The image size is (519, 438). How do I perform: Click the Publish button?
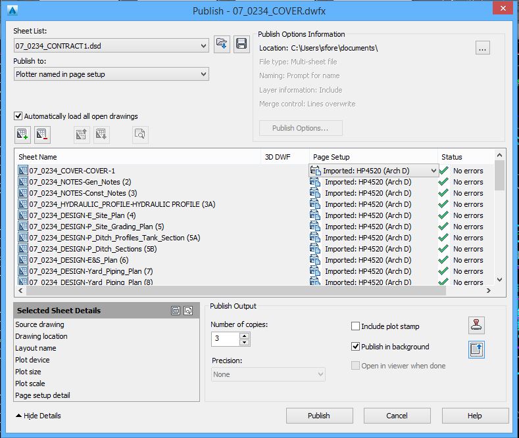click(320, 416)
